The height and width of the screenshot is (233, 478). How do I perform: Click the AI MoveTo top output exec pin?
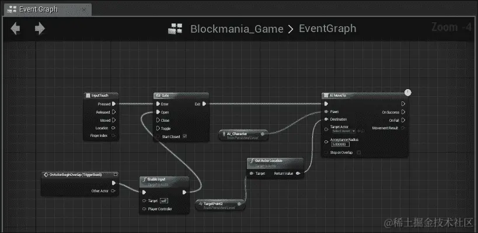tap(403, 104)
